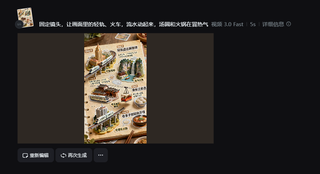Open the 详细信息 details link
The width and height of the screenshot is (320, 174).
click(273, 24)
